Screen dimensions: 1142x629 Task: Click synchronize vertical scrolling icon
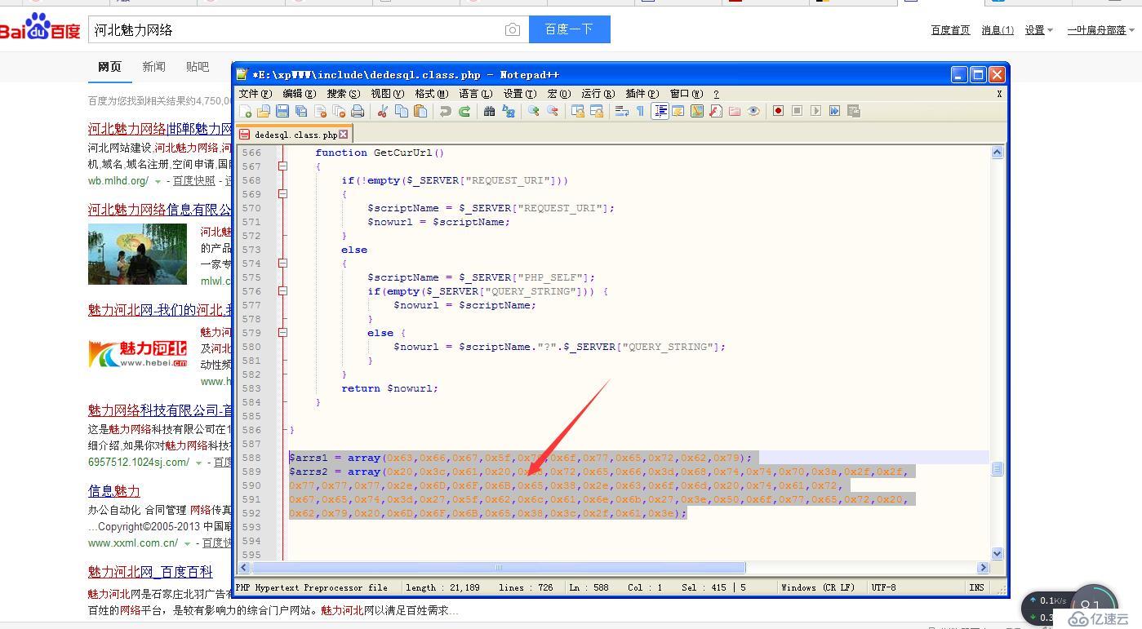coord(577,111)
